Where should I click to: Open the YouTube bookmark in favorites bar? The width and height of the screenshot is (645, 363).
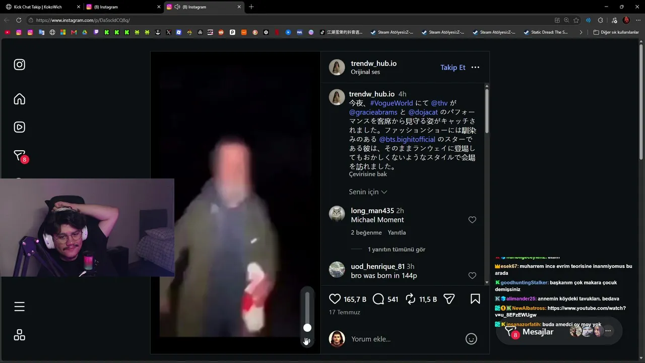[x=7, y=32]
